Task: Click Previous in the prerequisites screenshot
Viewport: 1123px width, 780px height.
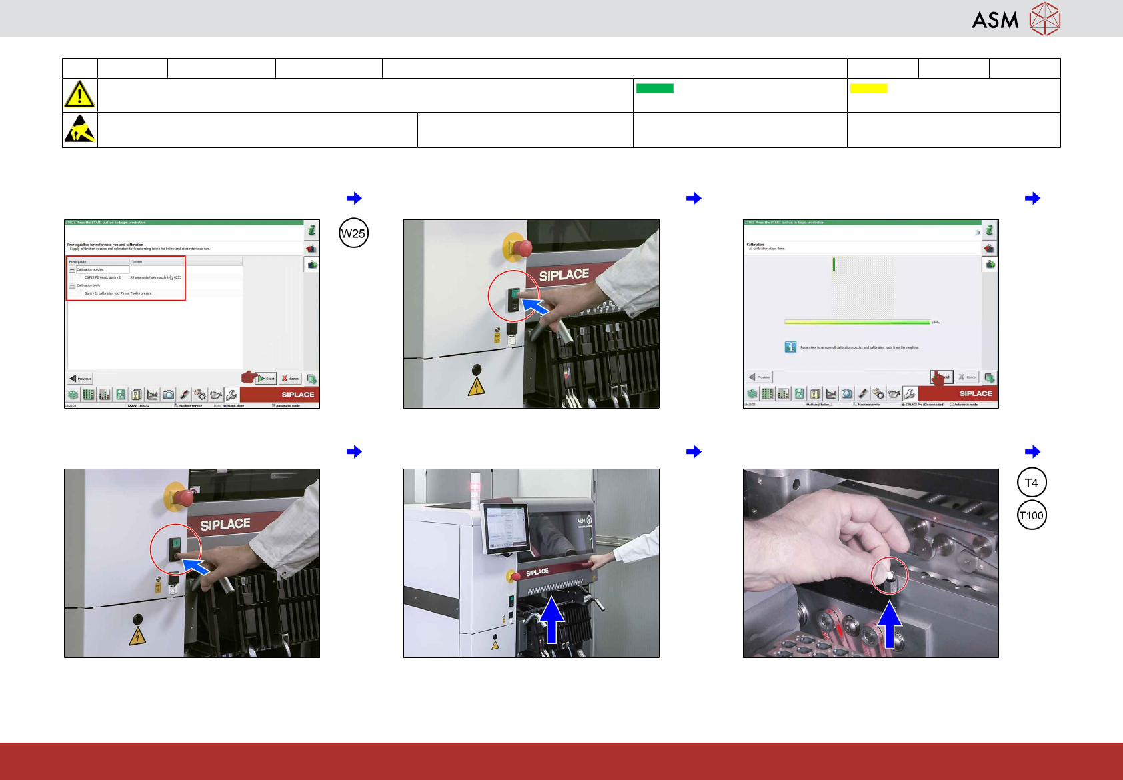Action: pyautogui.click(x=81, y=378)
